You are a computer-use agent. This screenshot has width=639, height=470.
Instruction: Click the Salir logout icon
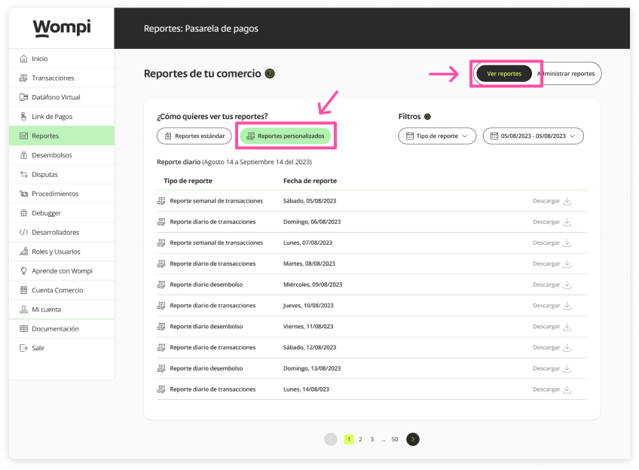(x=24, y=348)
